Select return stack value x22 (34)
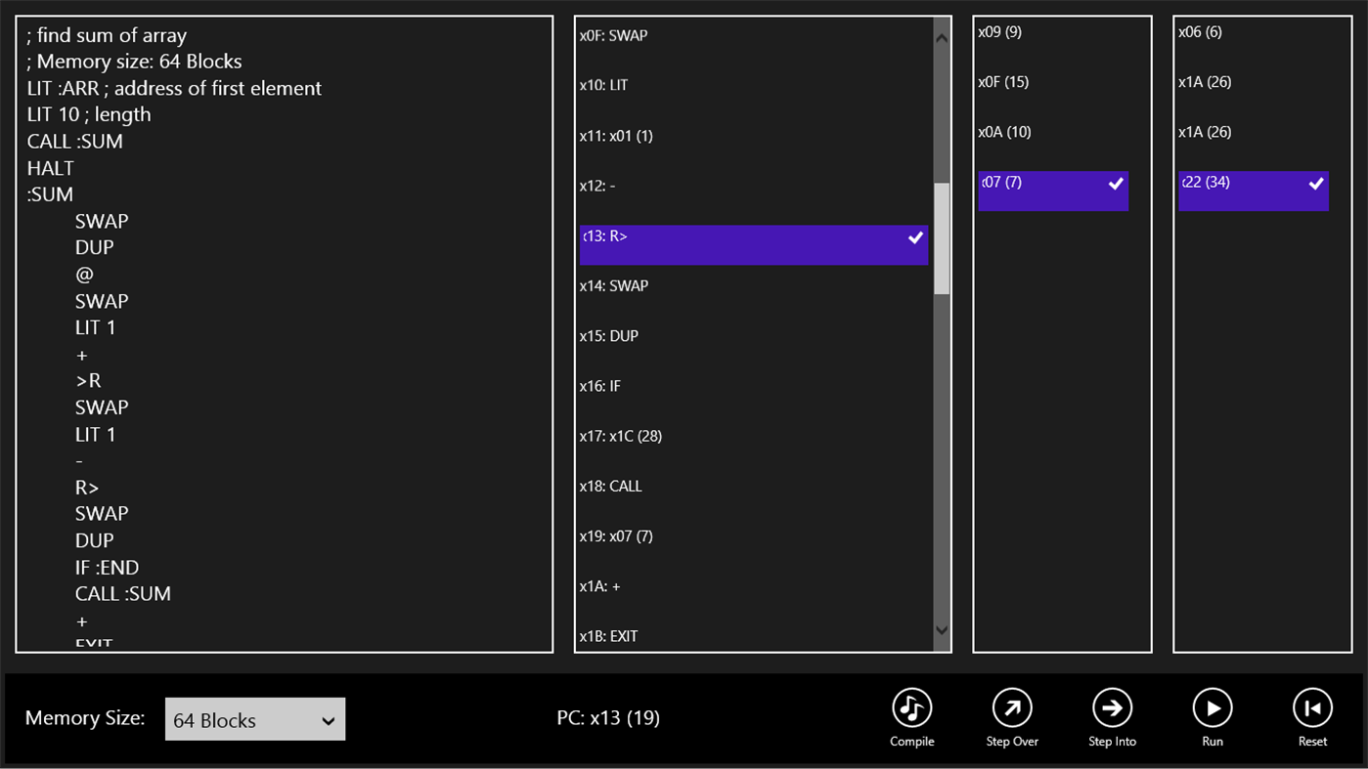This screenshot has height=769, width=1368. point(1254,191)
